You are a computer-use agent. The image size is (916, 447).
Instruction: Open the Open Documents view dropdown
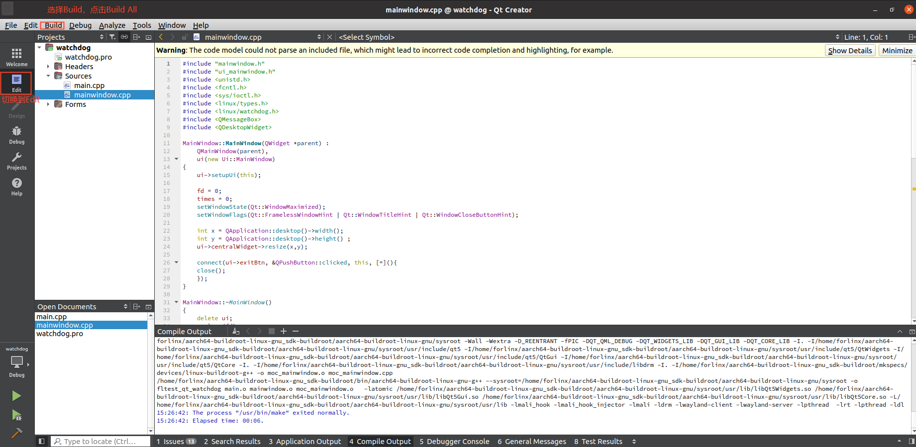pyautogui.click(x=125, y=306)
